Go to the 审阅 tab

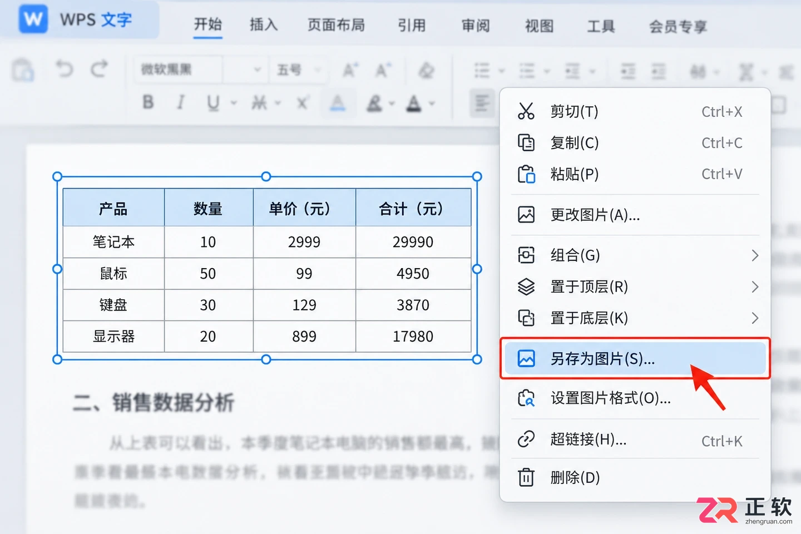476,26
